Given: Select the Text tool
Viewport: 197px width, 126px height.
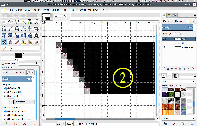Looking at the screenshot, I should 36,35.
